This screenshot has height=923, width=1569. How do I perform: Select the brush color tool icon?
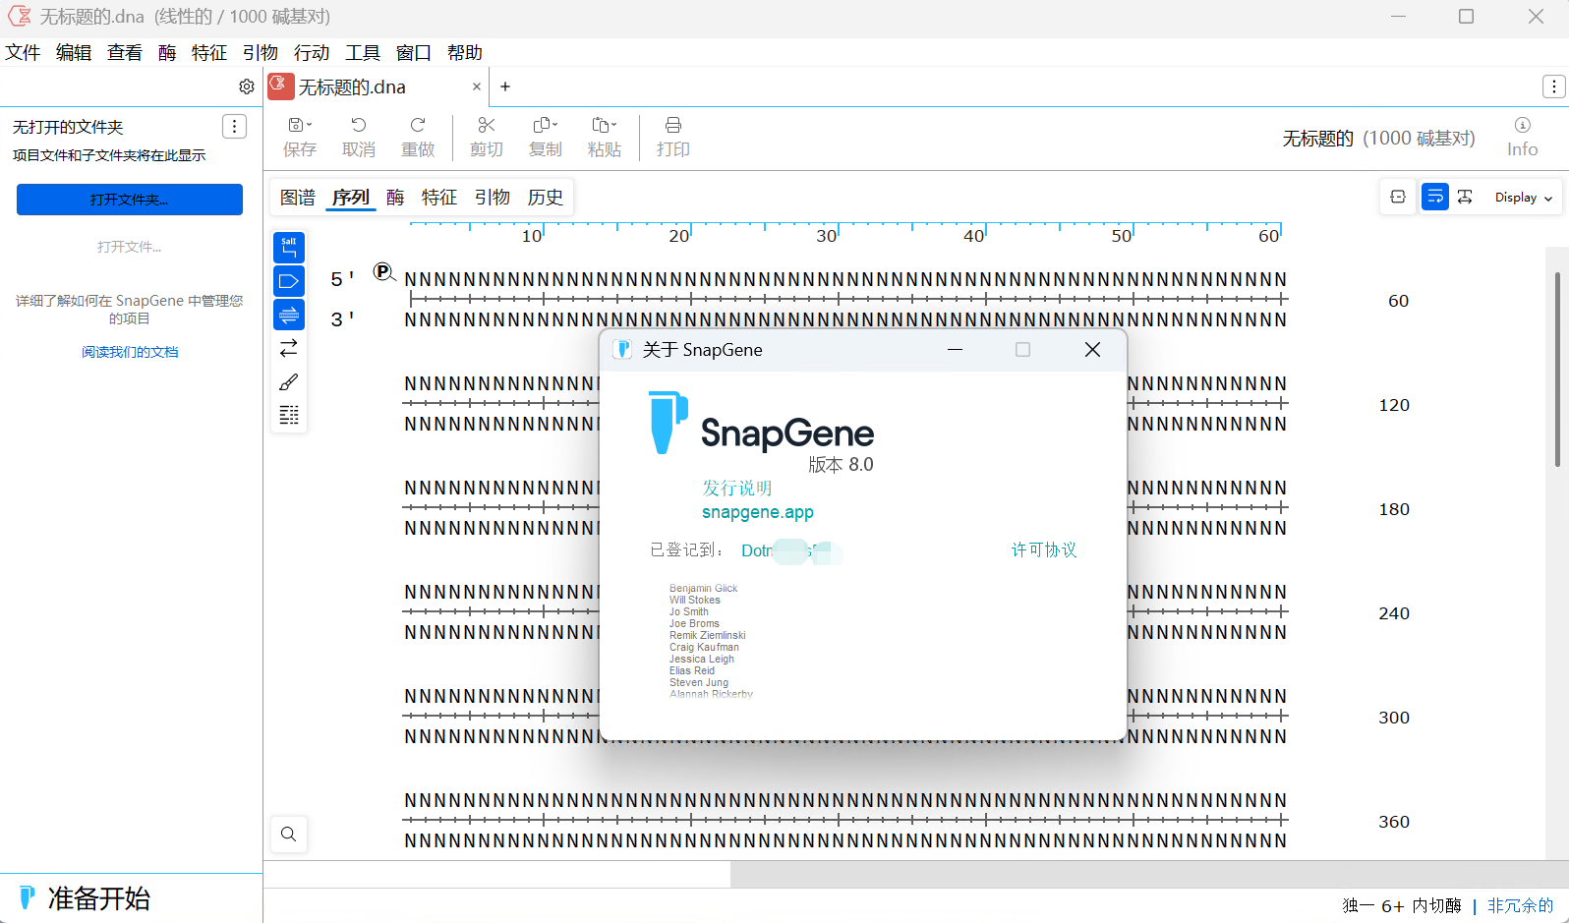pyautogui.click(x=289, y=381)
